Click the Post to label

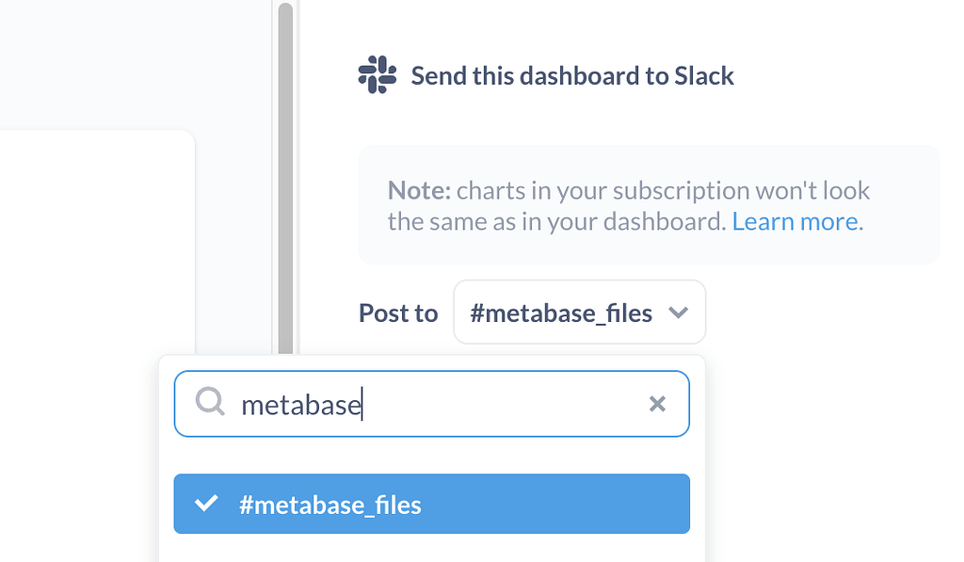(397, 312)
